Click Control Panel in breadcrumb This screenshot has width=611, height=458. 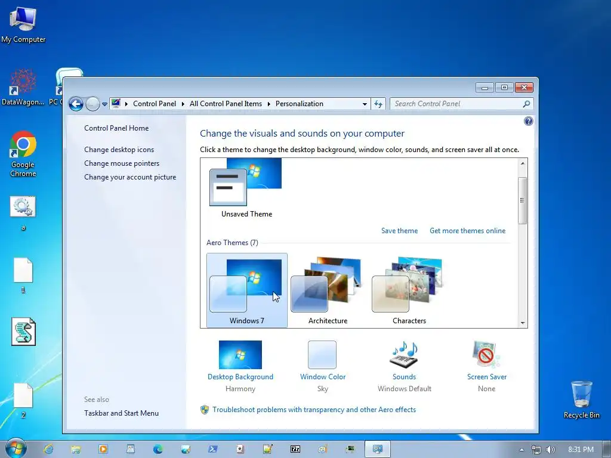point(155,104)
